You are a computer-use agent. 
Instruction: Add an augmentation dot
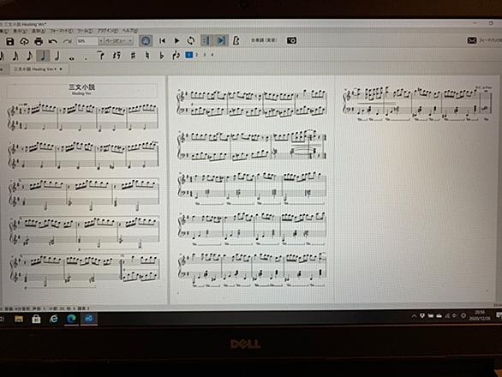(x=86, y=59)
